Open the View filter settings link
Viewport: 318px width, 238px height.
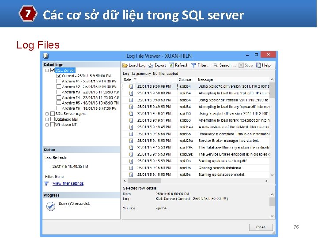[x=68, y=183]
